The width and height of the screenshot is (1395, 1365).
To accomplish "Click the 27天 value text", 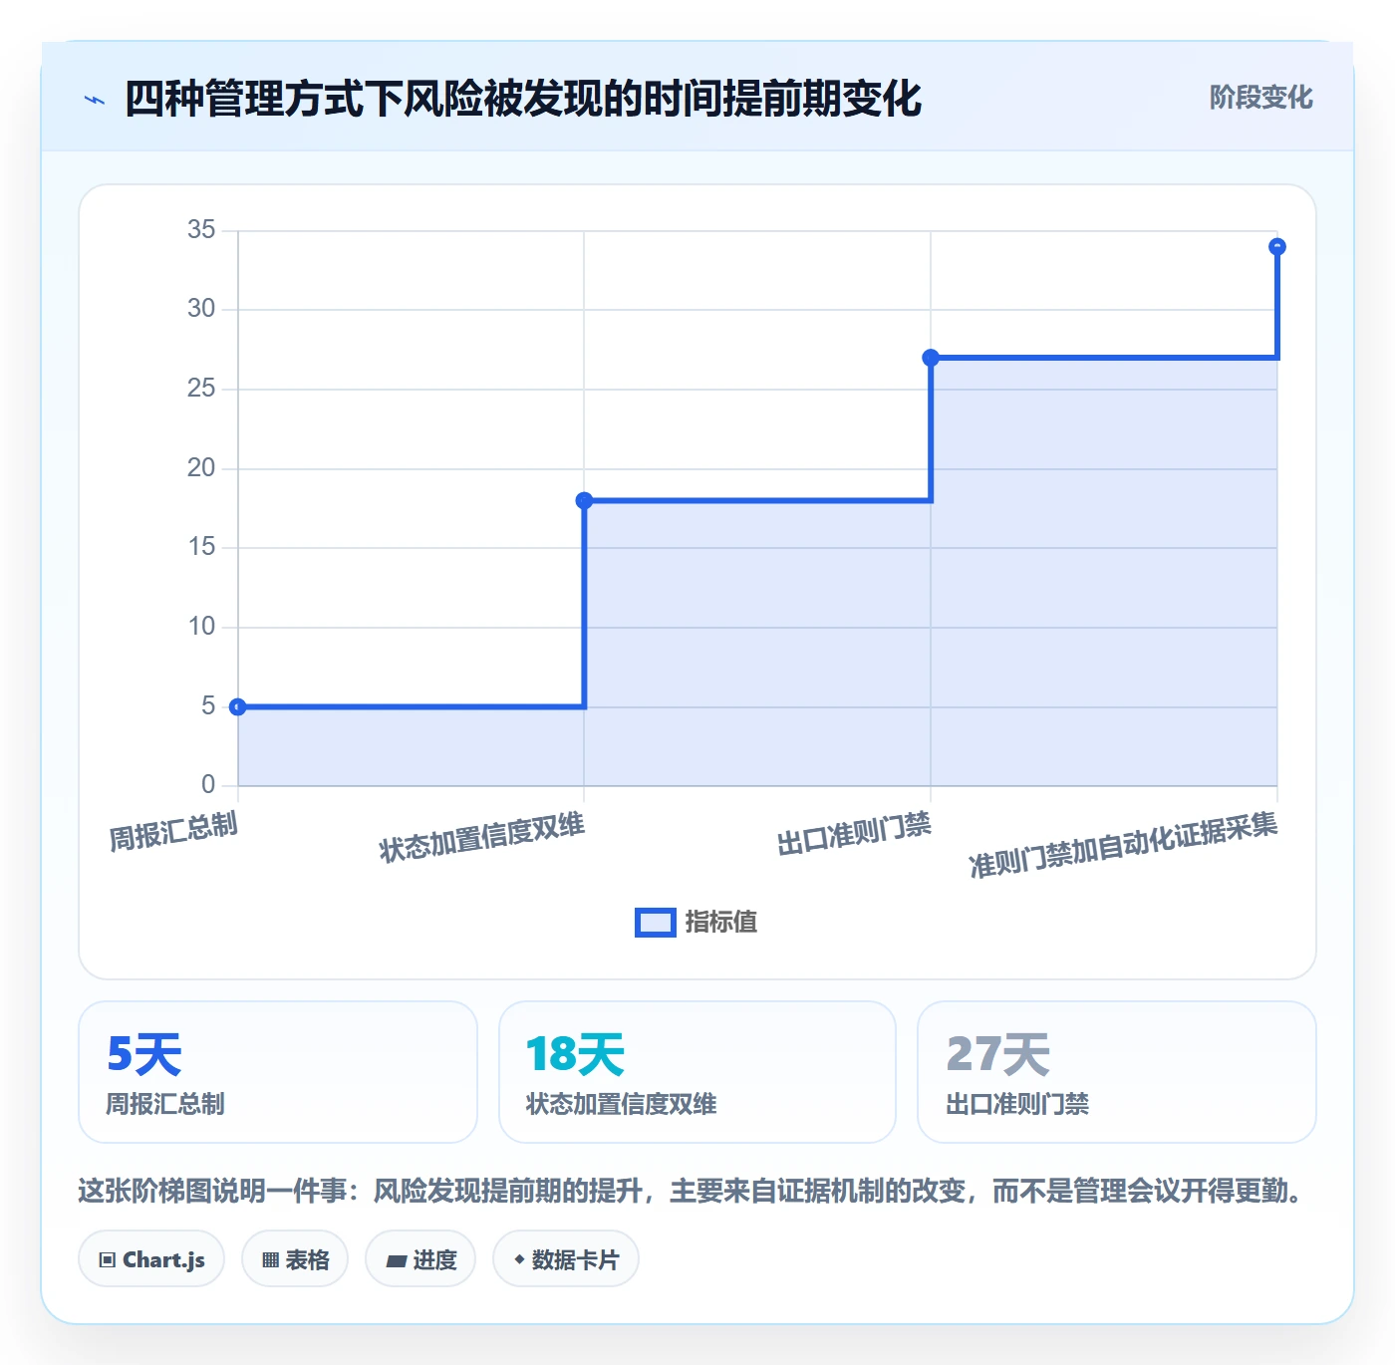I will (998, 1054).
